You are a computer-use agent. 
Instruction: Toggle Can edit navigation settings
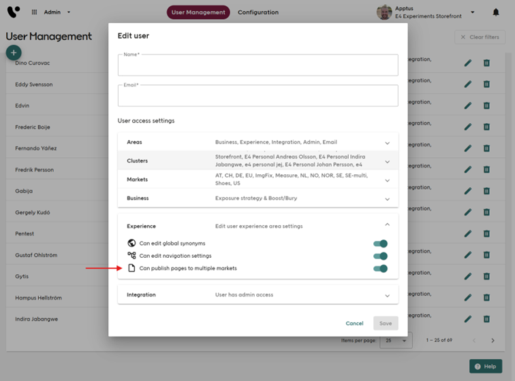(x=380, y=256)
